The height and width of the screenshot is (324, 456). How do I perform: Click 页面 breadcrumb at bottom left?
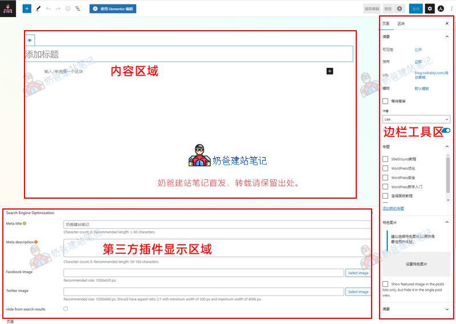[x=10, y=321]
